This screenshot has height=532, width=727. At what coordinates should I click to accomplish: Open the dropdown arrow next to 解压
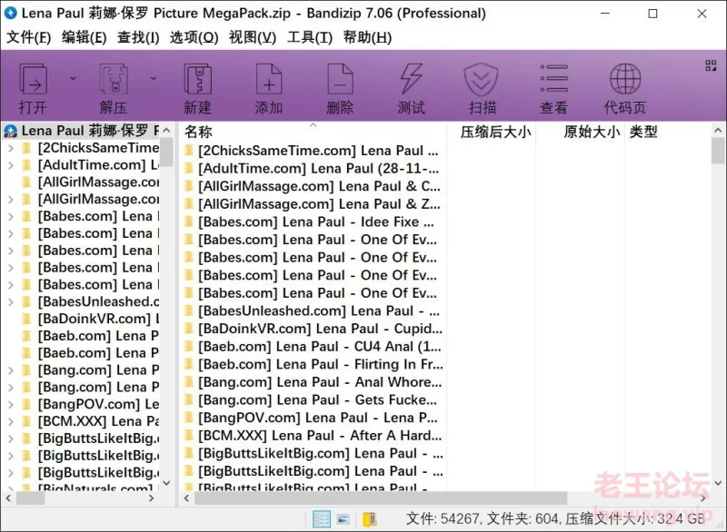tap(154, 79)
